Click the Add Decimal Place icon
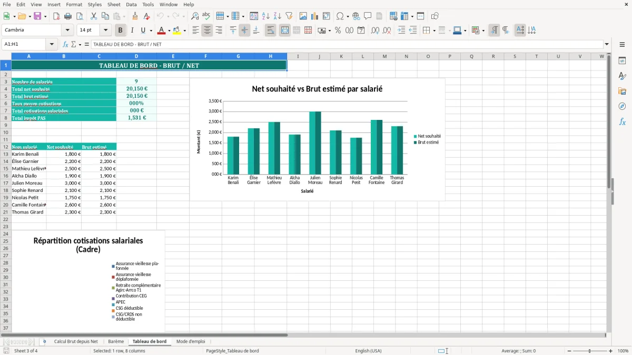 coord(376,31)
